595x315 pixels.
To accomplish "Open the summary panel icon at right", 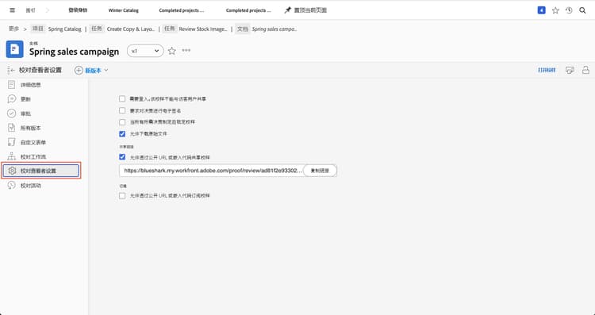I will (x=570, y=70).
